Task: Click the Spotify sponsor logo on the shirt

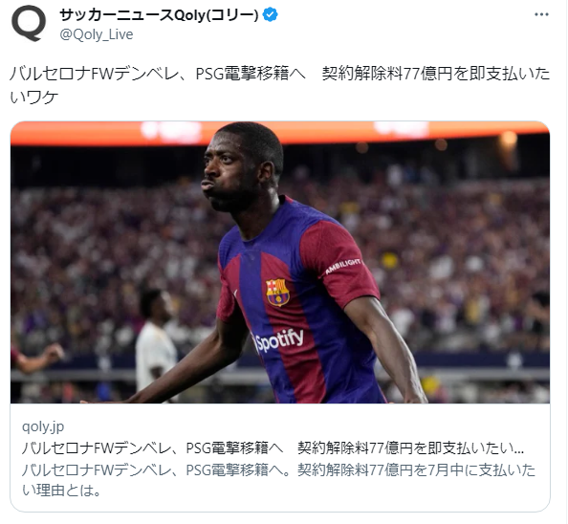Action: (278, 340)
